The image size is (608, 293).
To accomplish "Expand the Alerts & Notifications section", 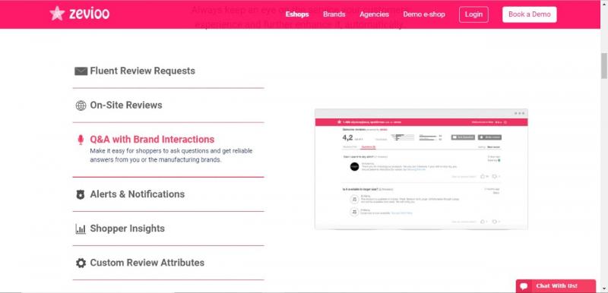I will pos(138,194).
